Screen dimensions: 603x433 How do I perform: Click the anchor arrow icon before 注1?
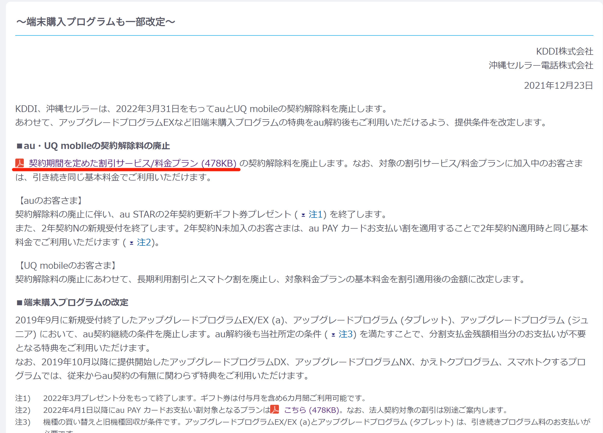(303, 215)
